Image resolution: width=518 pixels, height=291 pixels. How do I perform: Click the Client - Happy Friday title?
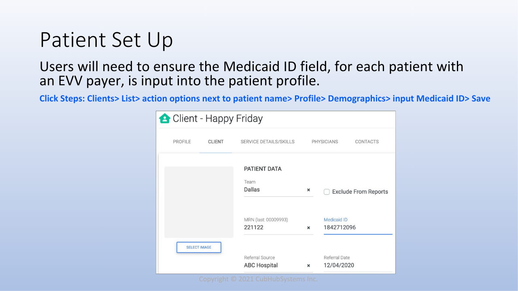coord(218,118)
